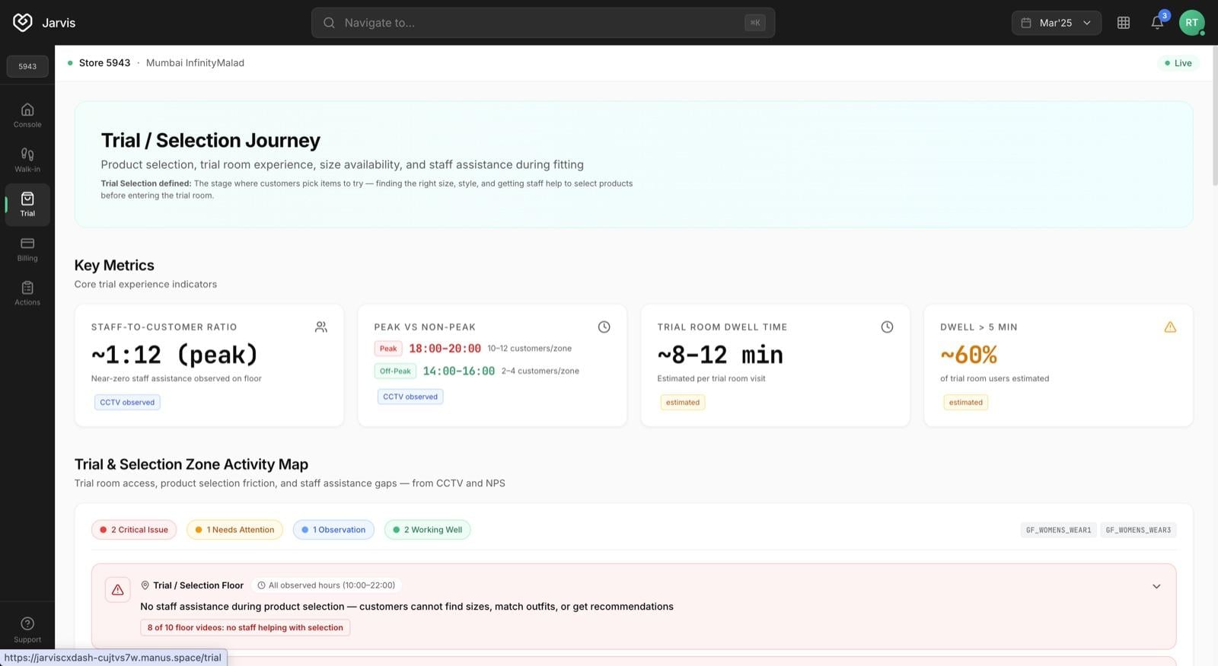Image resolution: width=1218 pixels, height=666 pixels.
Task: Open the Billing sidebar section
Action: click(27, 249)
